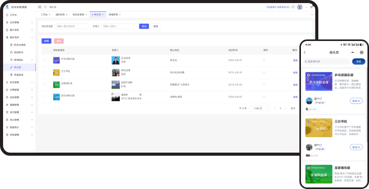This screenshot has width=369, height=189.
Task: Tap the 足球俱乐部 green banner on the phone
Action: (x=319, y=174)
